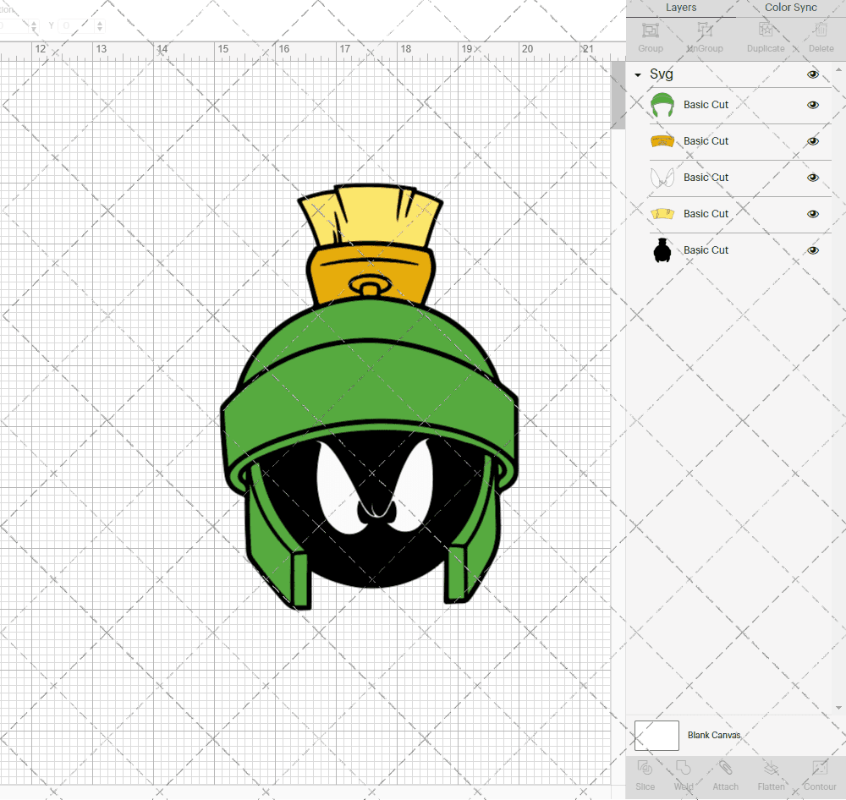Click the Weld tool icon
This screenshot has width=846, height=800.
coord(683,768)
